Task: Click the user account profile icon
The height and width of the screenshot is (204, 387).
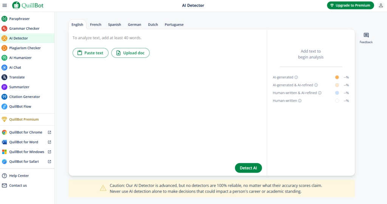Action: click(381, 5)
